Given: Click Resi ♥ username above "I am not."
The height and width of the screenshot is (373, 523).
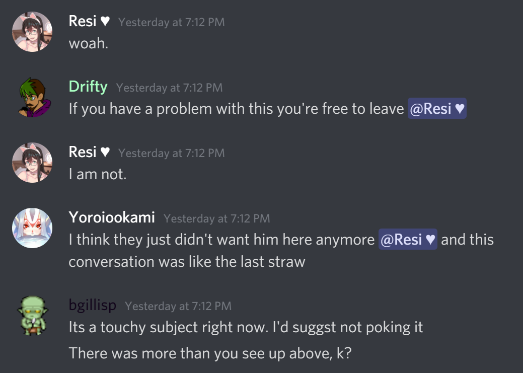Looking at the screenshot, I should point(89,152).
